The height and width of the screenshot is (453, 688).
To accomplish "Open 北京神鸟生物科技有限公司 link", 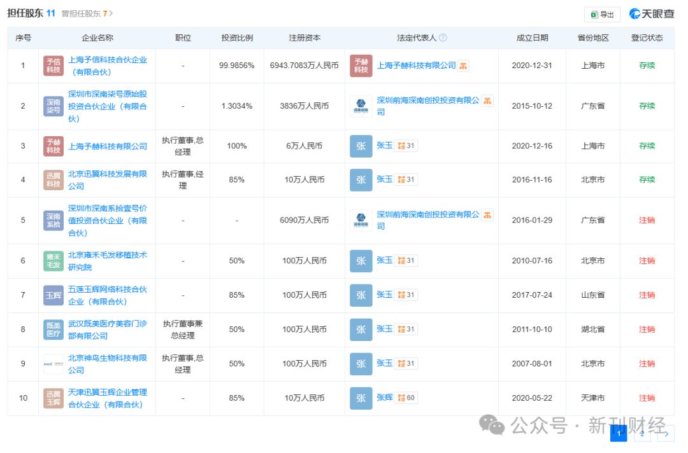I will click(x=108, y=364).
